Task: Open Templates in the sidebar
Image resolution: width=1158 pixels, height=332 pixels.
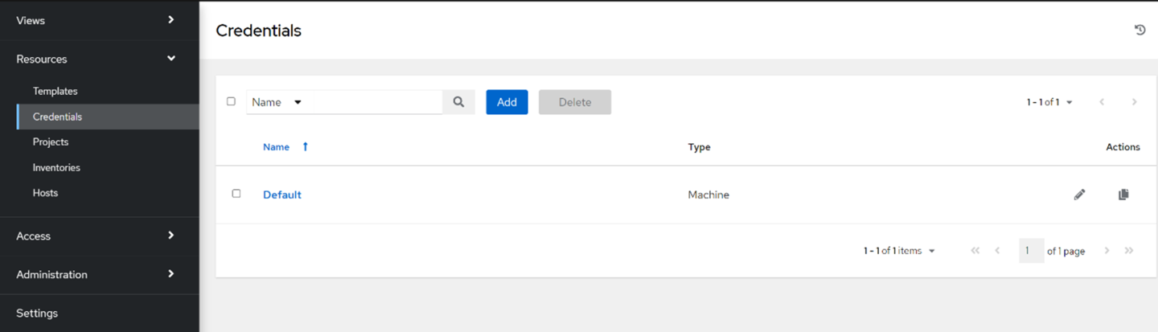Action: pyautogui.click(x=55, y=92)
